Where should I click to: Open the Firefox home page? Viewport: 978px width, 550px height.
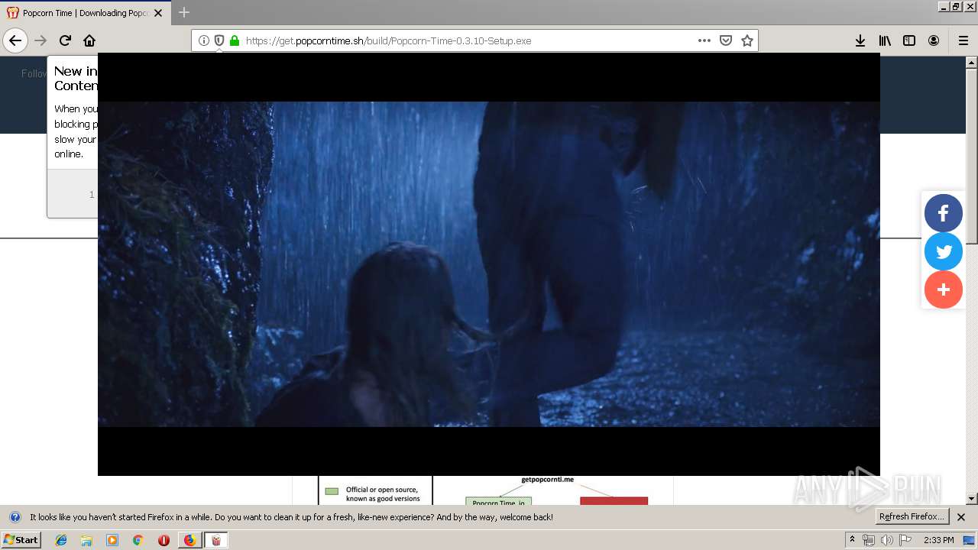pos(89,40)
